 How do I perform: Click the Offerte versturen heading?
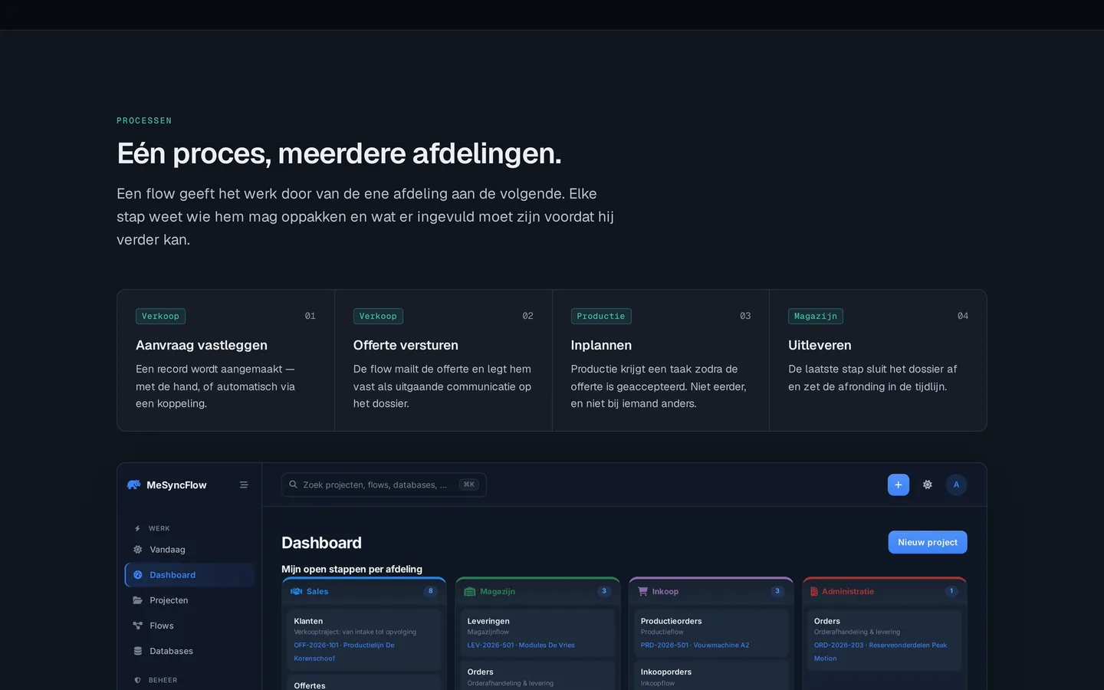pyautogui.click(x=406, y=345)
